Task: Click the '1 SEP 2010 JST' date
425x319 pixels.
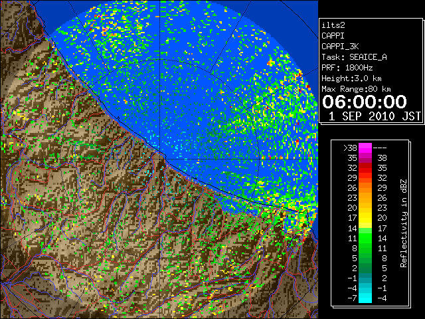Action: click(x=375, y=116)
